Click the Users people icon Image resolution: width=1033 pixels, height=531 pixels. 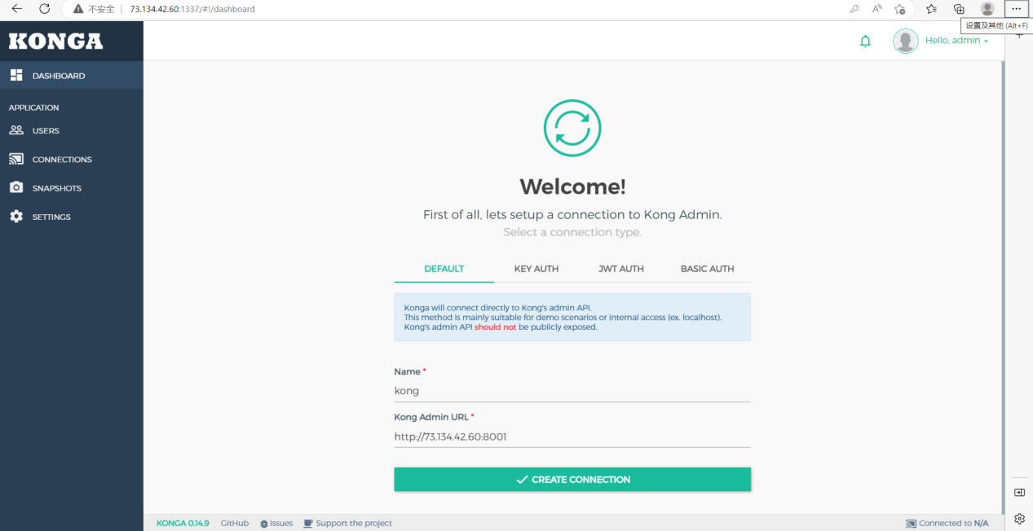(x=16, y=130)
